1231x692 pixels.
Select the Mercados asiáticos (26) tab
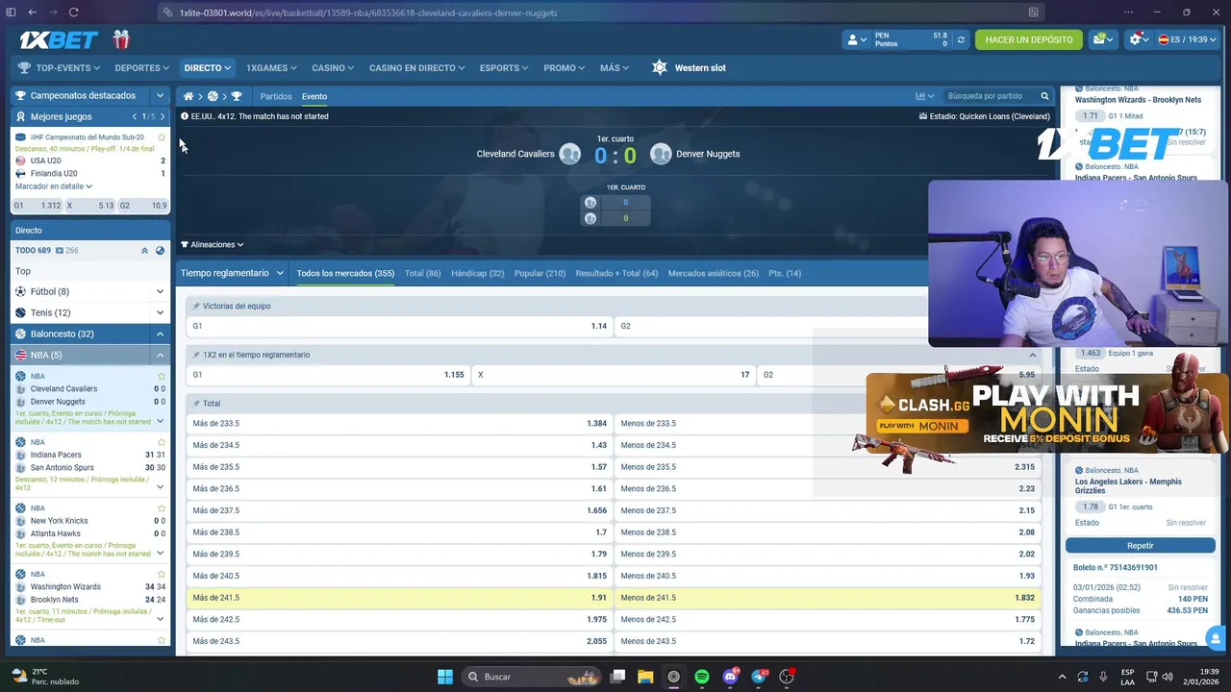pyautogui.click(x=713, y=273)
